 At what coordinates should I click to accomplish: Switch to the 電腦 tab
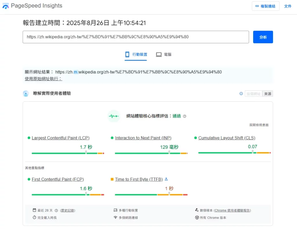point(164,54)
